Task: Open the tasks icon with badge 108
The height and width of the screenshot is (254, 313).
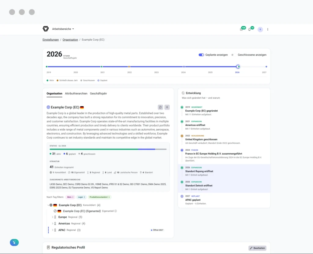Action: [241, 29]
